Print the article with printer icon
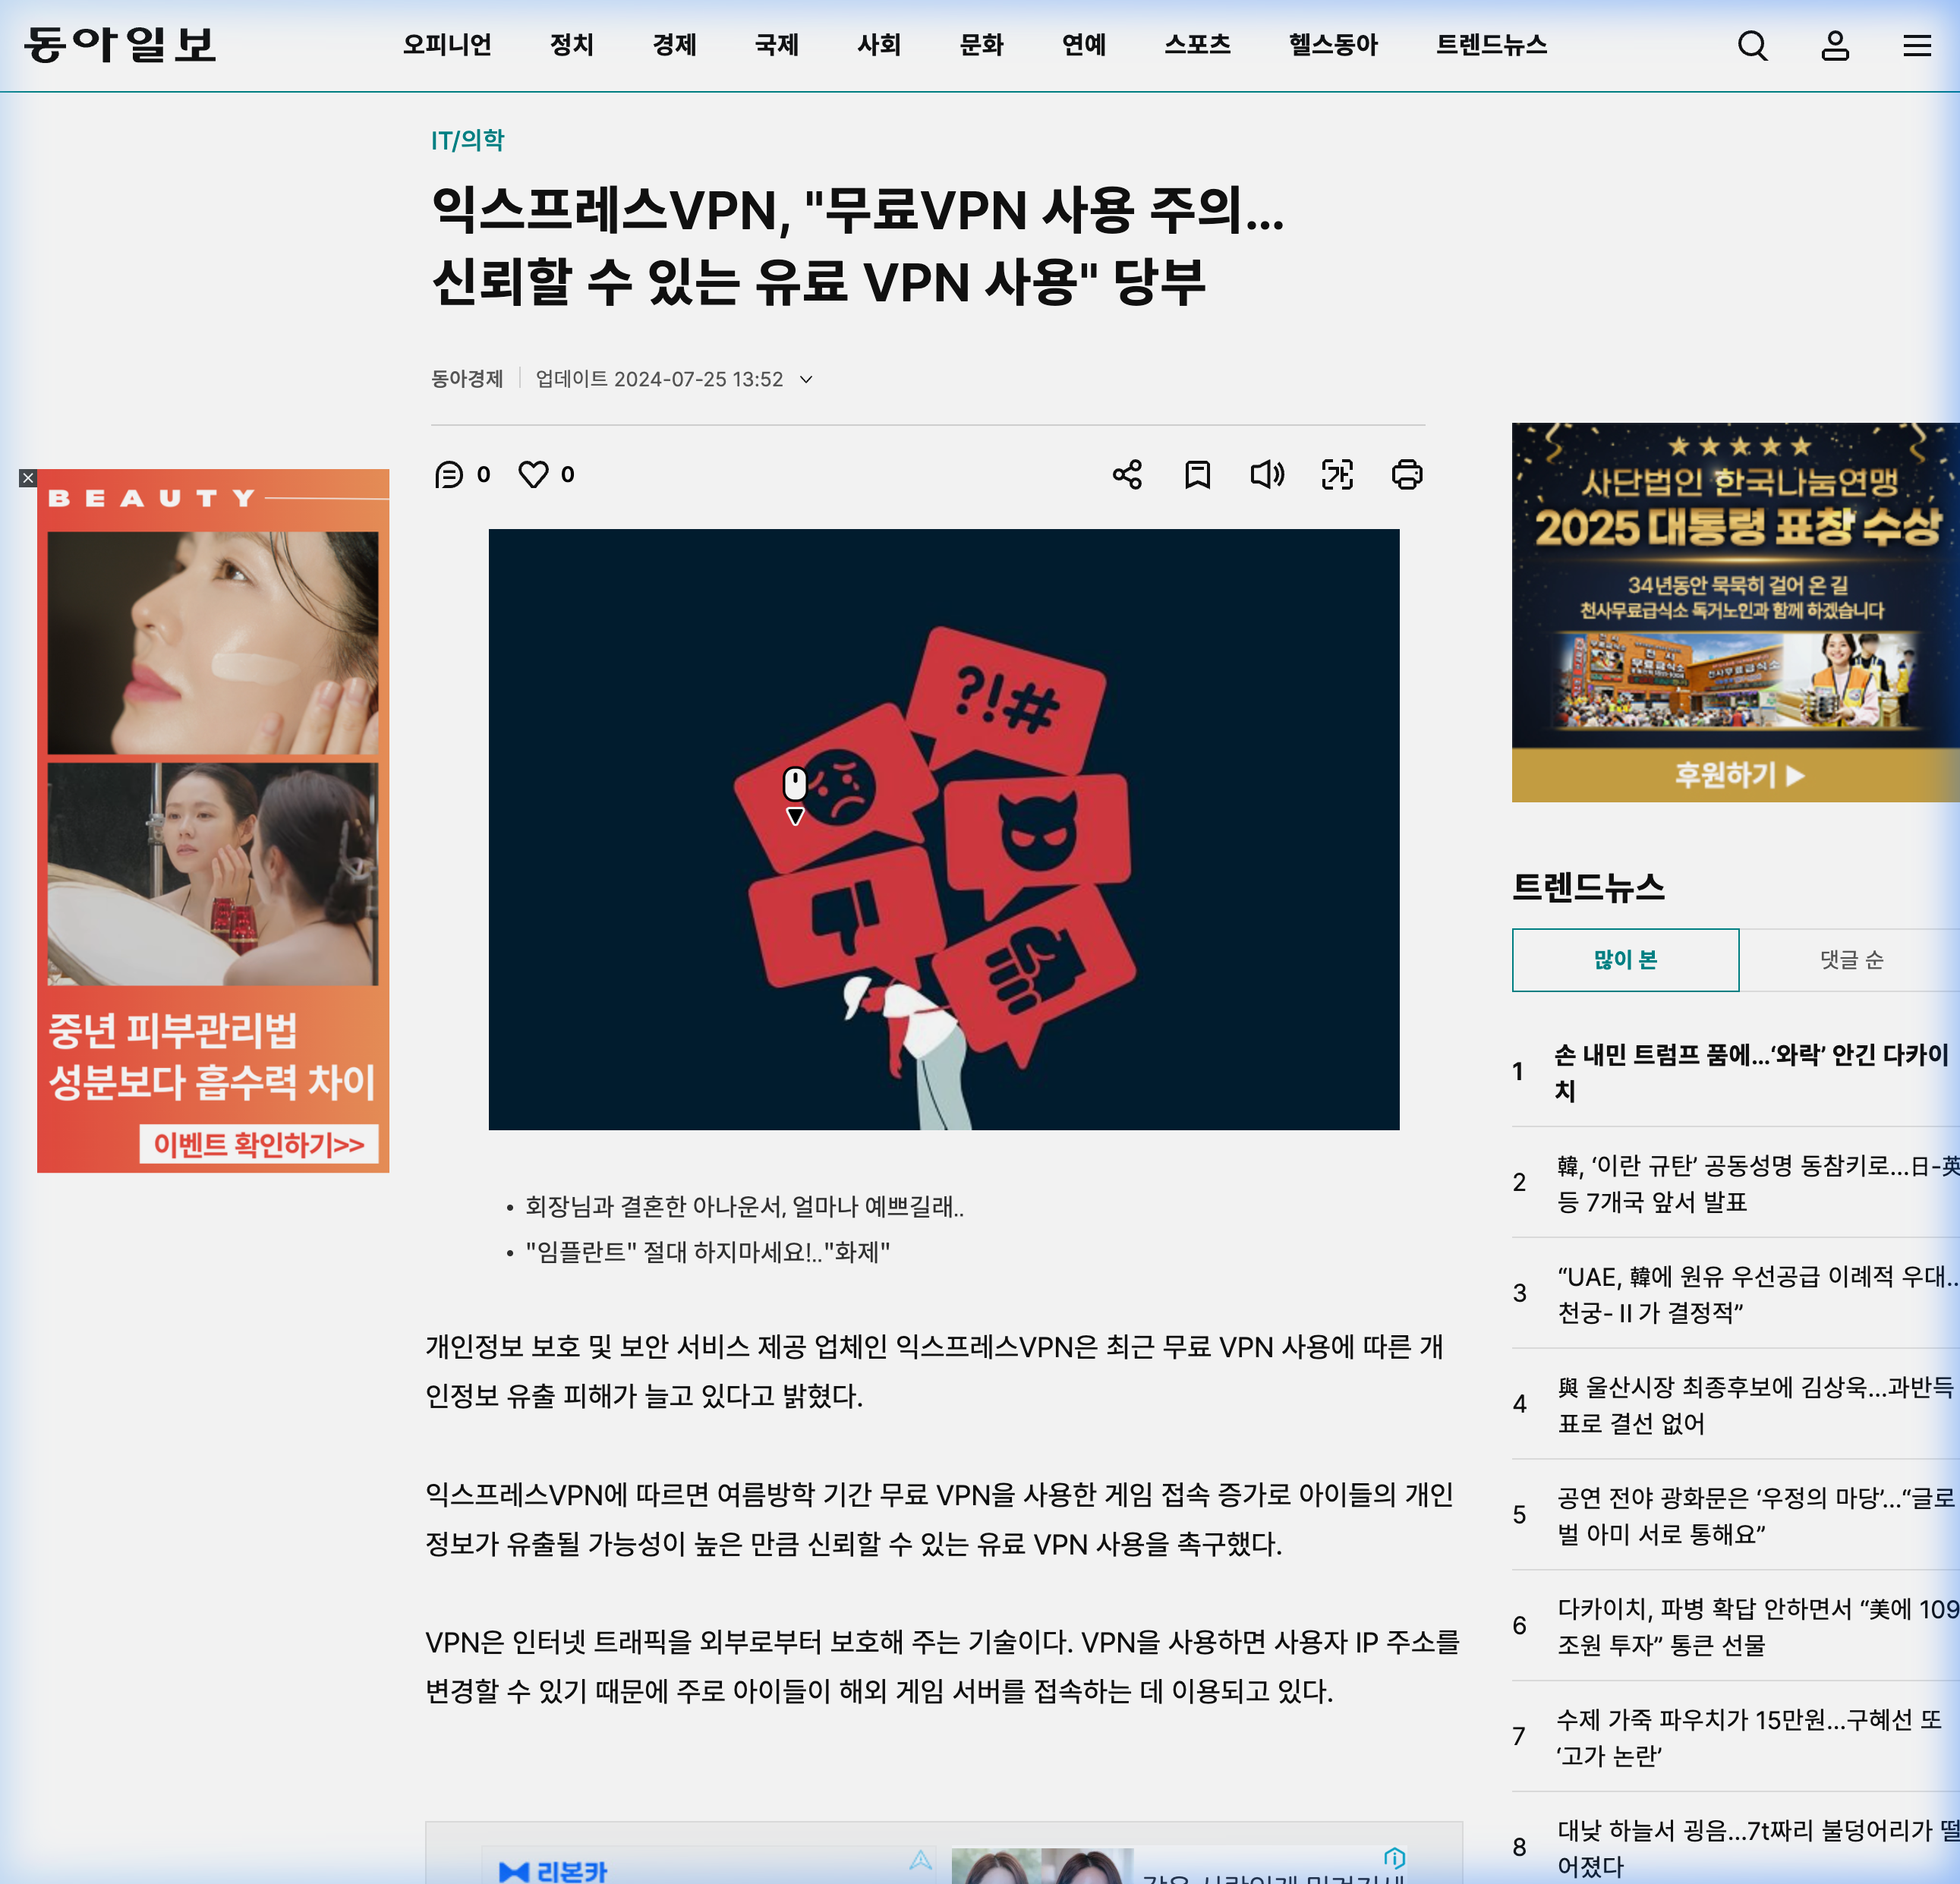The image size is (1960, 1884). click(x=1407, y=474)
